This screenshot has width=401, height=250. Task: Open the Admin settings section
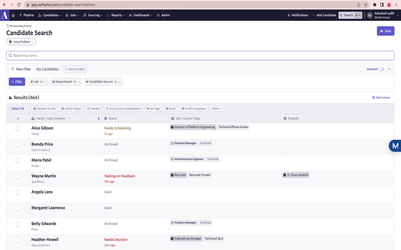(x=163, y=15)
